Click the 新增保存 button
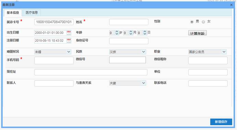This screenshot has width=237, height=130. click(x=221, y=122)
